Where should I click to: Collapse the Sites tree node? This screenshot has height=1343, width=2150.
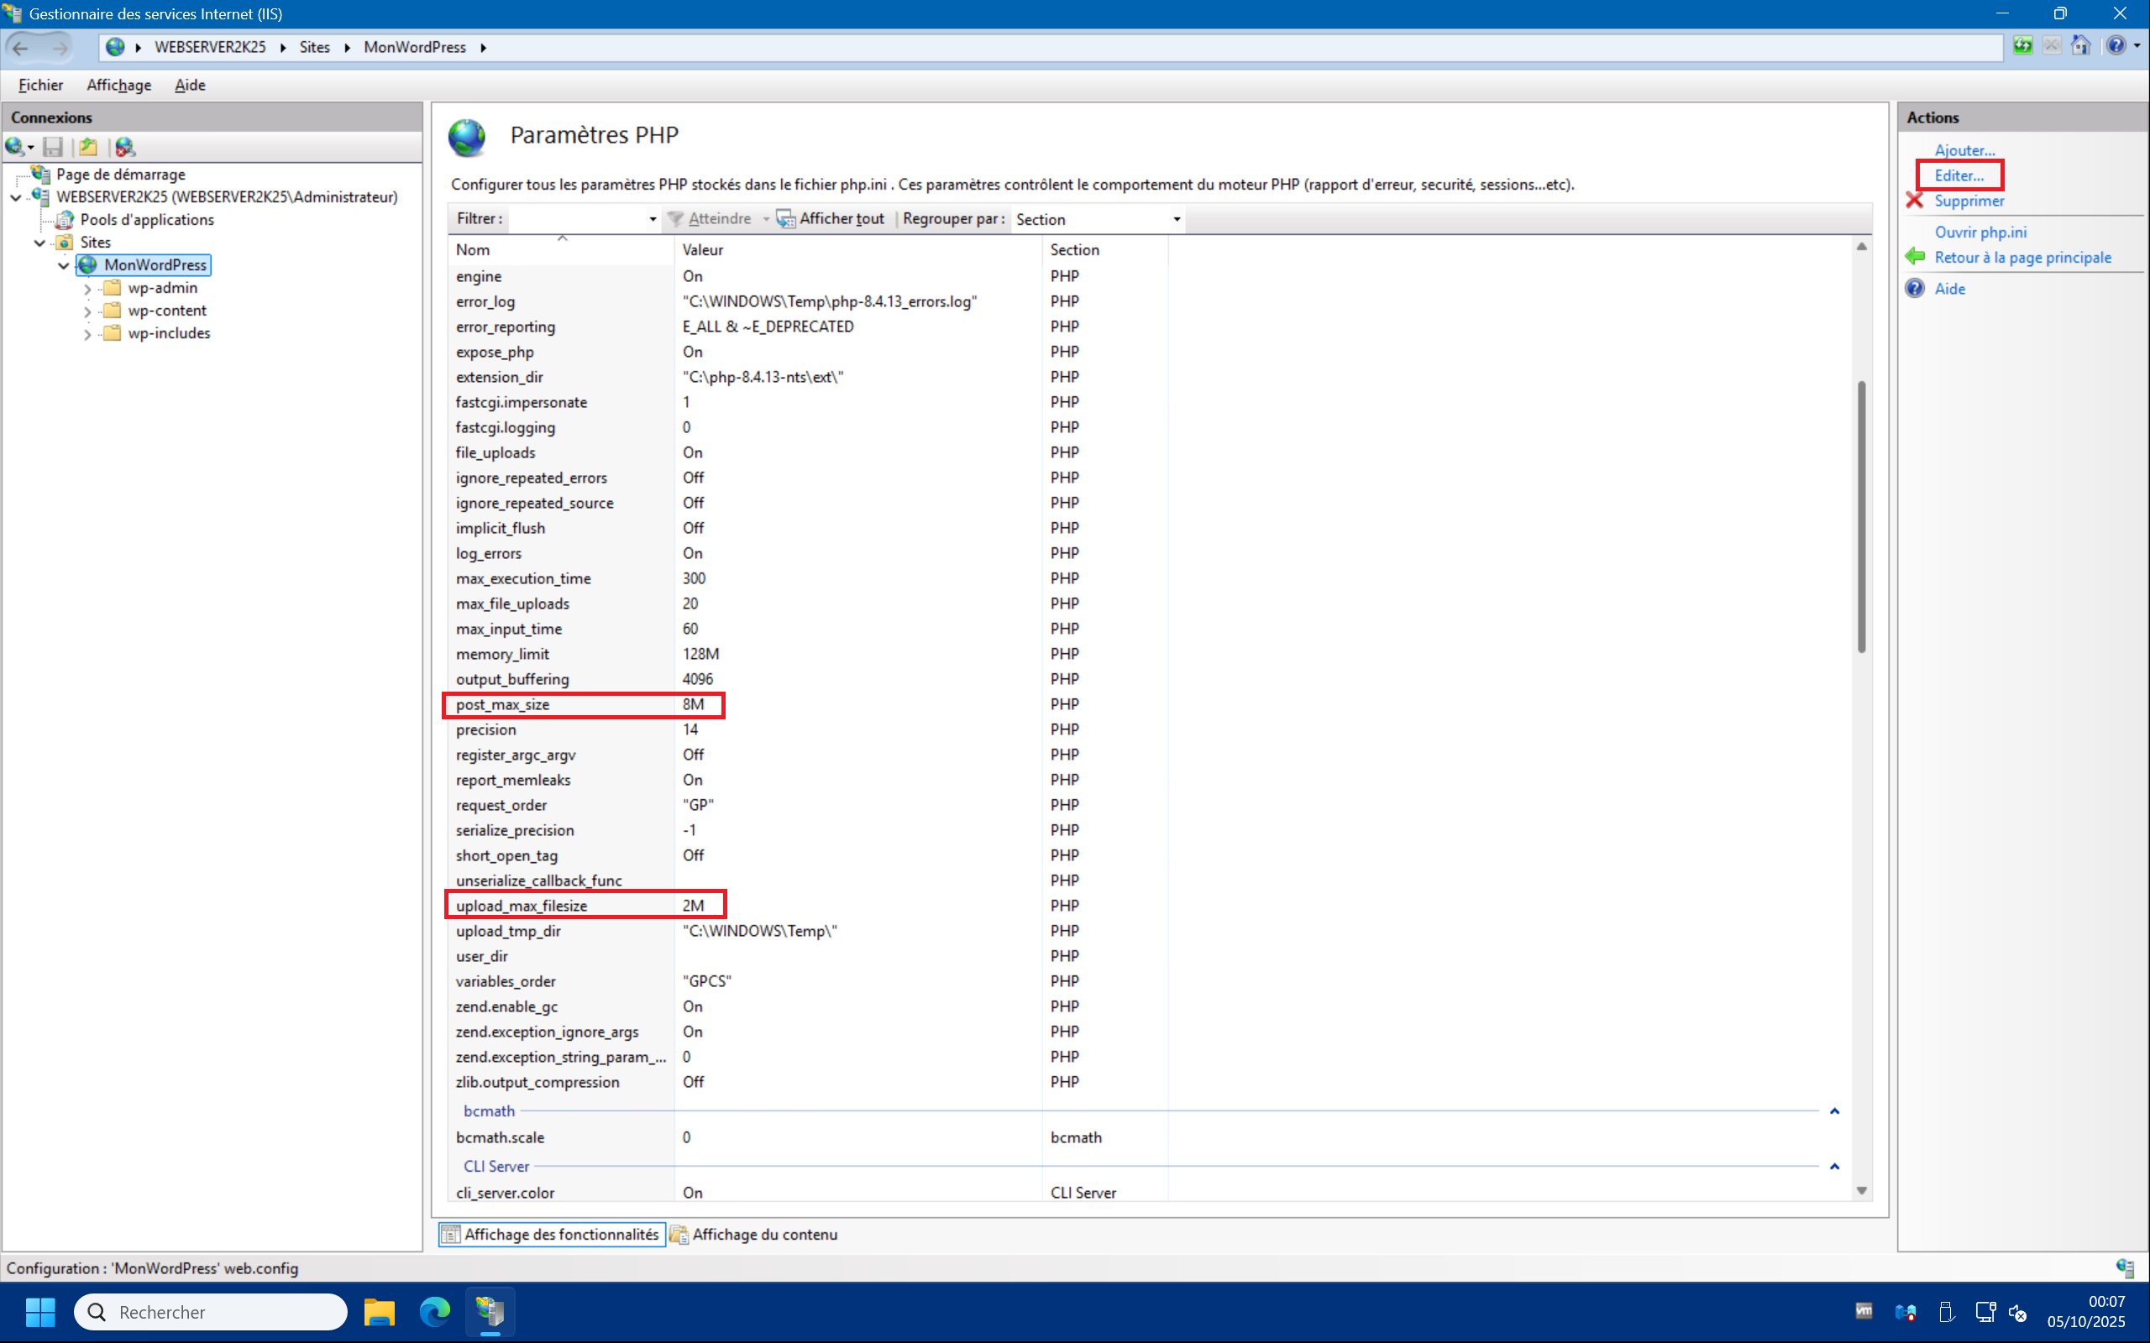pyautogui.click(x=40, y=243)
